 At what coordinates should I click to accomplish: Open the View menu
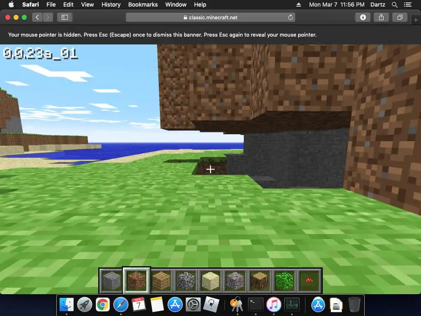coord(87,5)
